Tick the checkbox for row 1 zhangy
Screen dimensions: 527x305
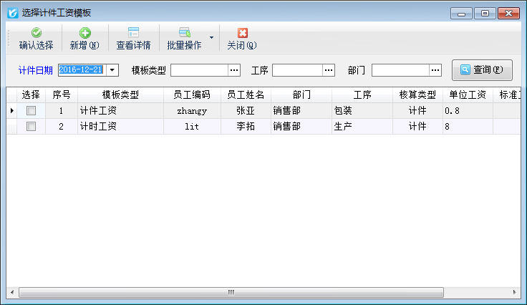31,111
